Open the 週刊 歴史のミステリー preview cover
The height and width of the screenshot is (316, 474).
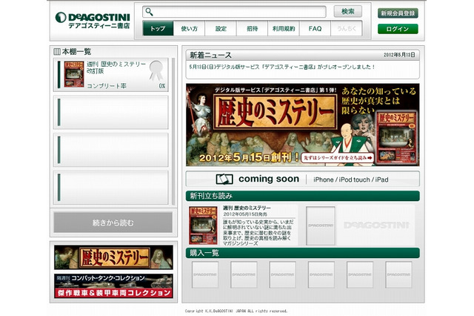coord(203,226)
